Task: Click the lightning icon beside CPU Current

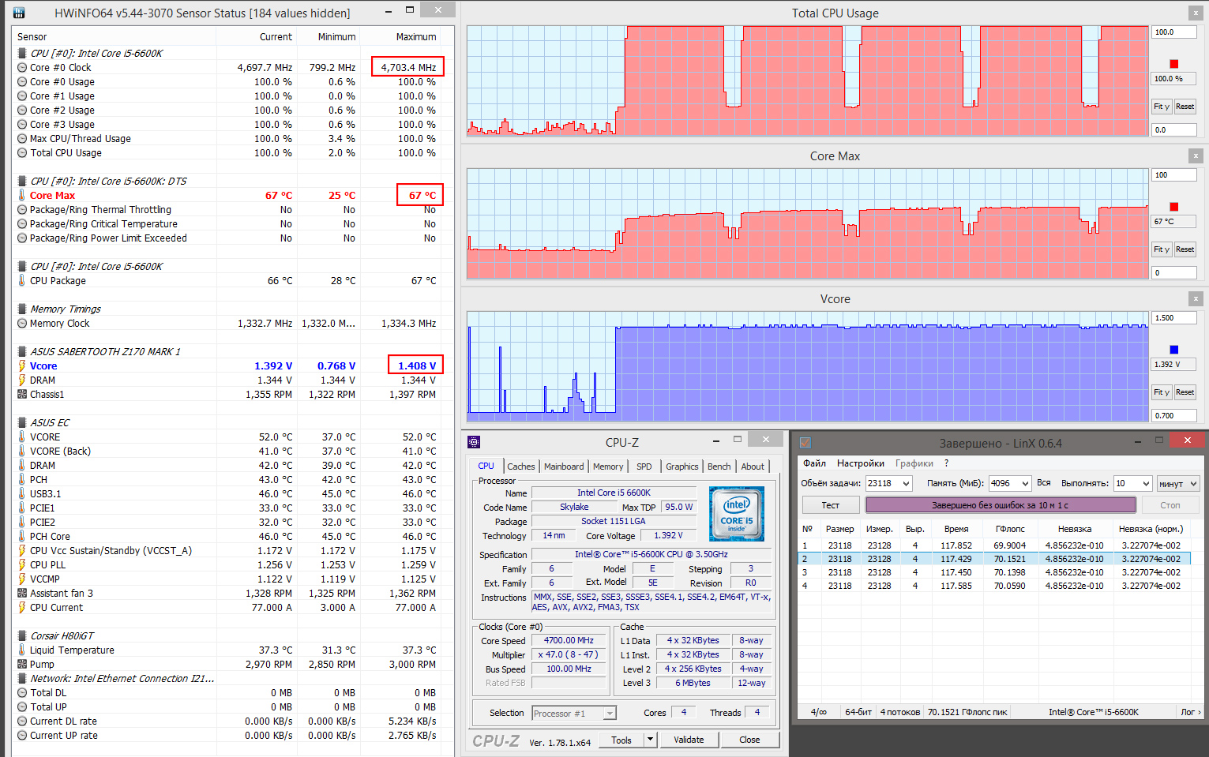Action: [x=22, y=608]
